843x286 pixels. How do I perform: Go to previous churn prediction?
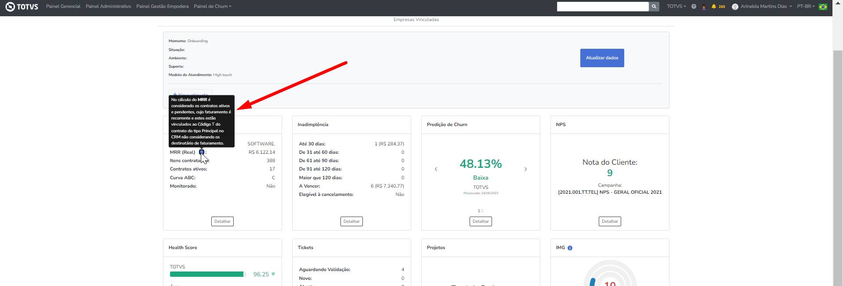coord(436,169)
